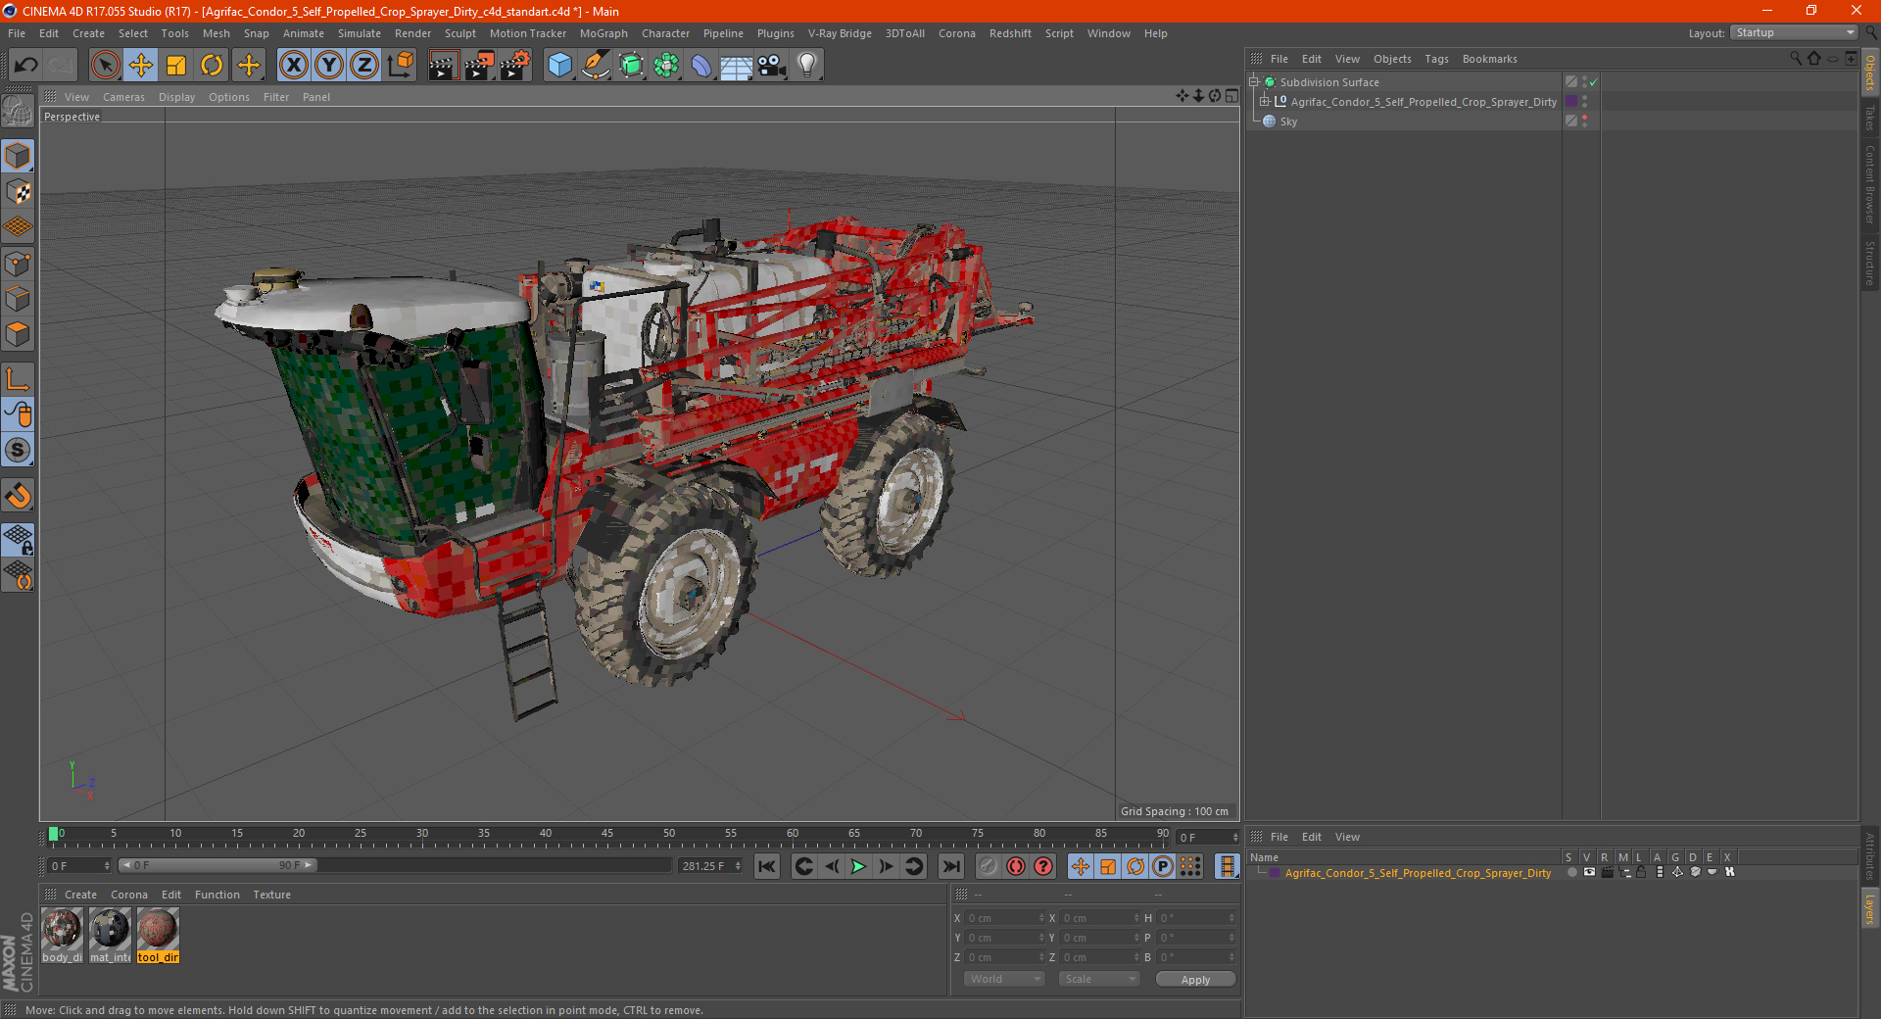Toggle layer visible-in-editor icon for Agrifac layer
Viewport: 1881px width, 1019px height.
pyautogui.click(x=1589, y=872)
